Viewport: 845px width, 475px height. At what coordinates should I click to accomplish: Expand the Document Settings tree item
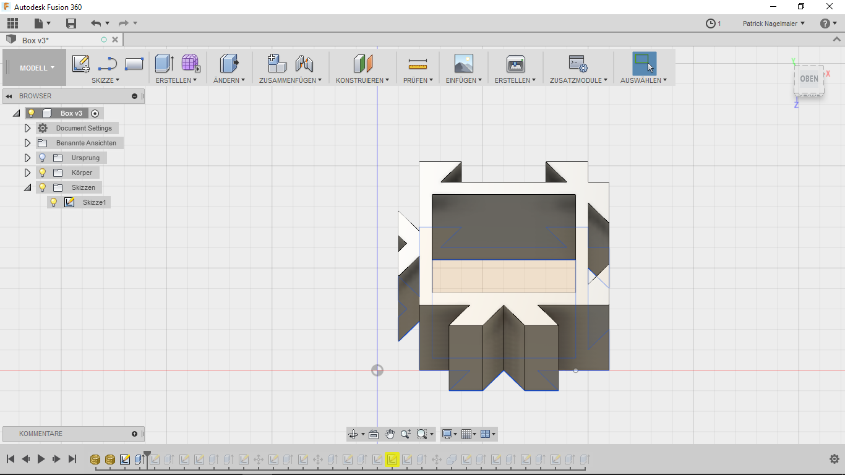[x=27, y=128]
